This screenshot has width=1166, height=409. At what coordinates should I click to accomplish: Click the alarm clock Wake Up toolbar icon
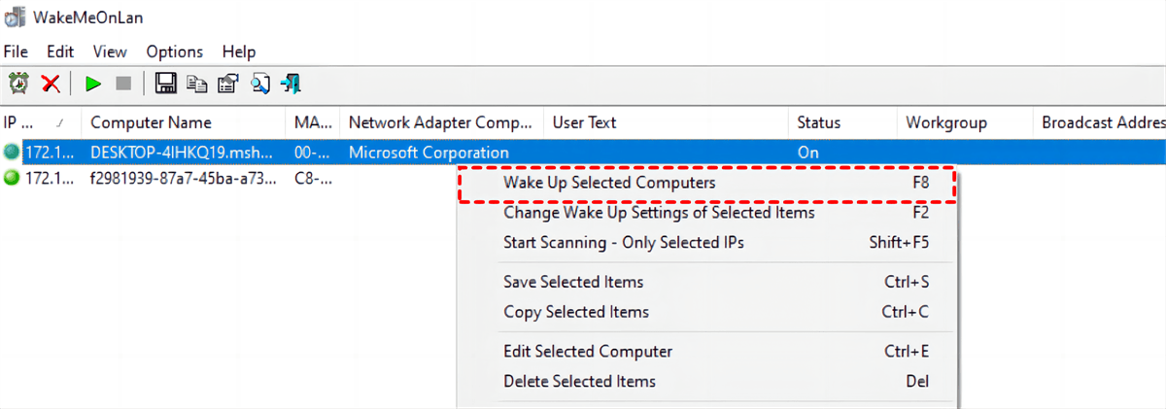pyautogui.click(x=17, y=84)
